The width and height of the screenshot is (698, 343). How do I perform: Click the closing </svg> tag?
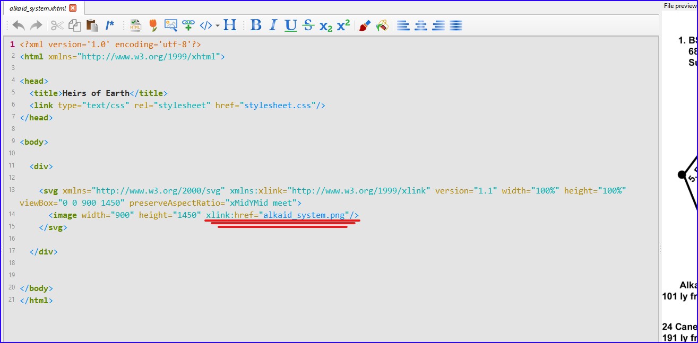(53, 227)
